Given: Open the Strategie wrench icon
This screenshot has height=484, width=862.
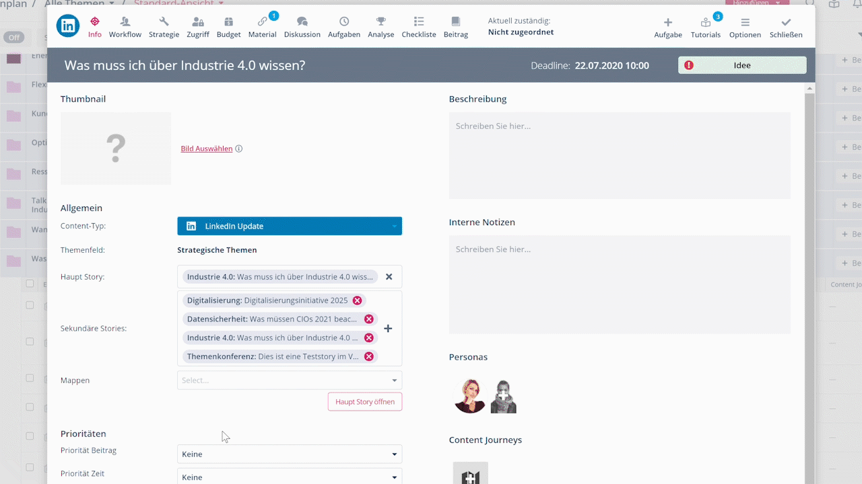Looking at the screenshot, I should pyautogui.click(x=164, y=22).
